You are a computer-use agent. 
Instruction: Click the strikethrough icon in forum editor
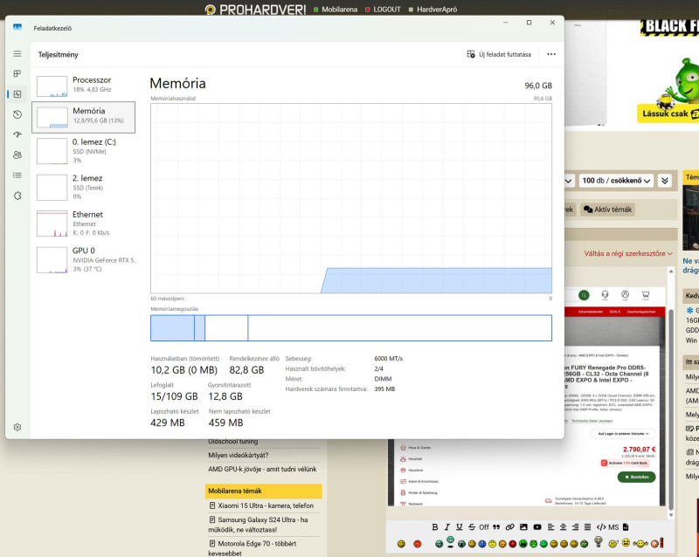pos(472,527)
